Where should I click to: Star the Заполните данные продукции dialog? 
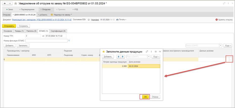pos(103,52)
